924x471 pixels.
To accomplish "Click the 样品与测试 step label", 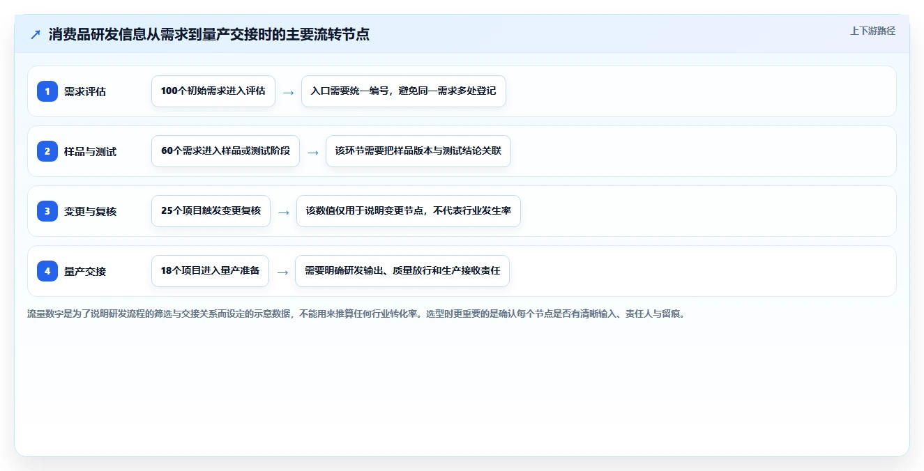I will (x=90, y=151).
